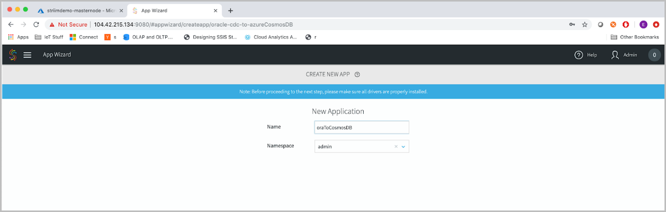This screenshot has width=666, height=212.
Task: Click the notifications counter badge
Action: click(x=654, y=55)
